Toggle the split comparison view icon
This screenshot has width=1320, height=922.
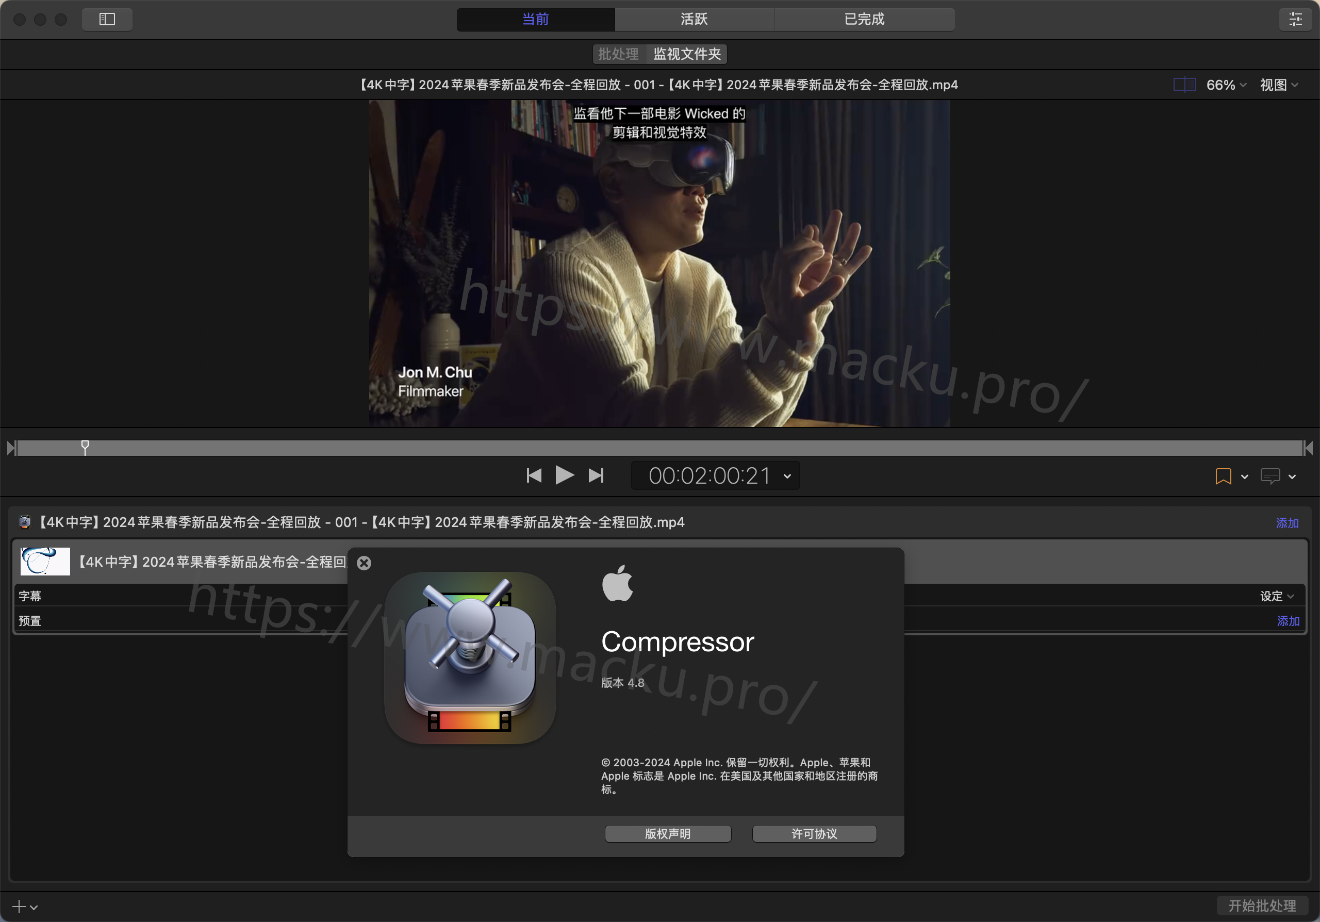[x=1184, y=85]
